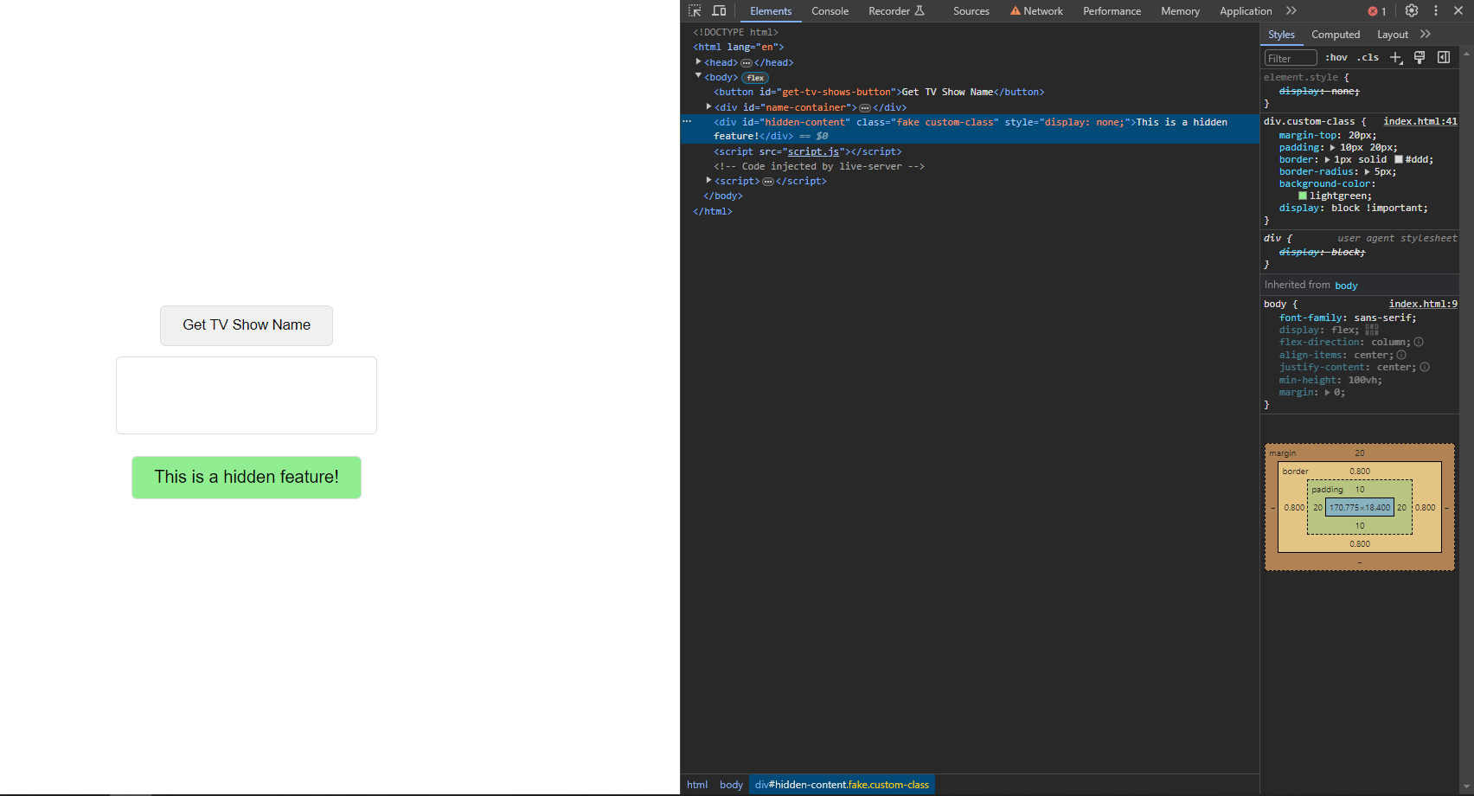This screenshot has width=1474, height=796.
Task: Open the flexbox editor icon next to display flex
Action: [1372, 331]
